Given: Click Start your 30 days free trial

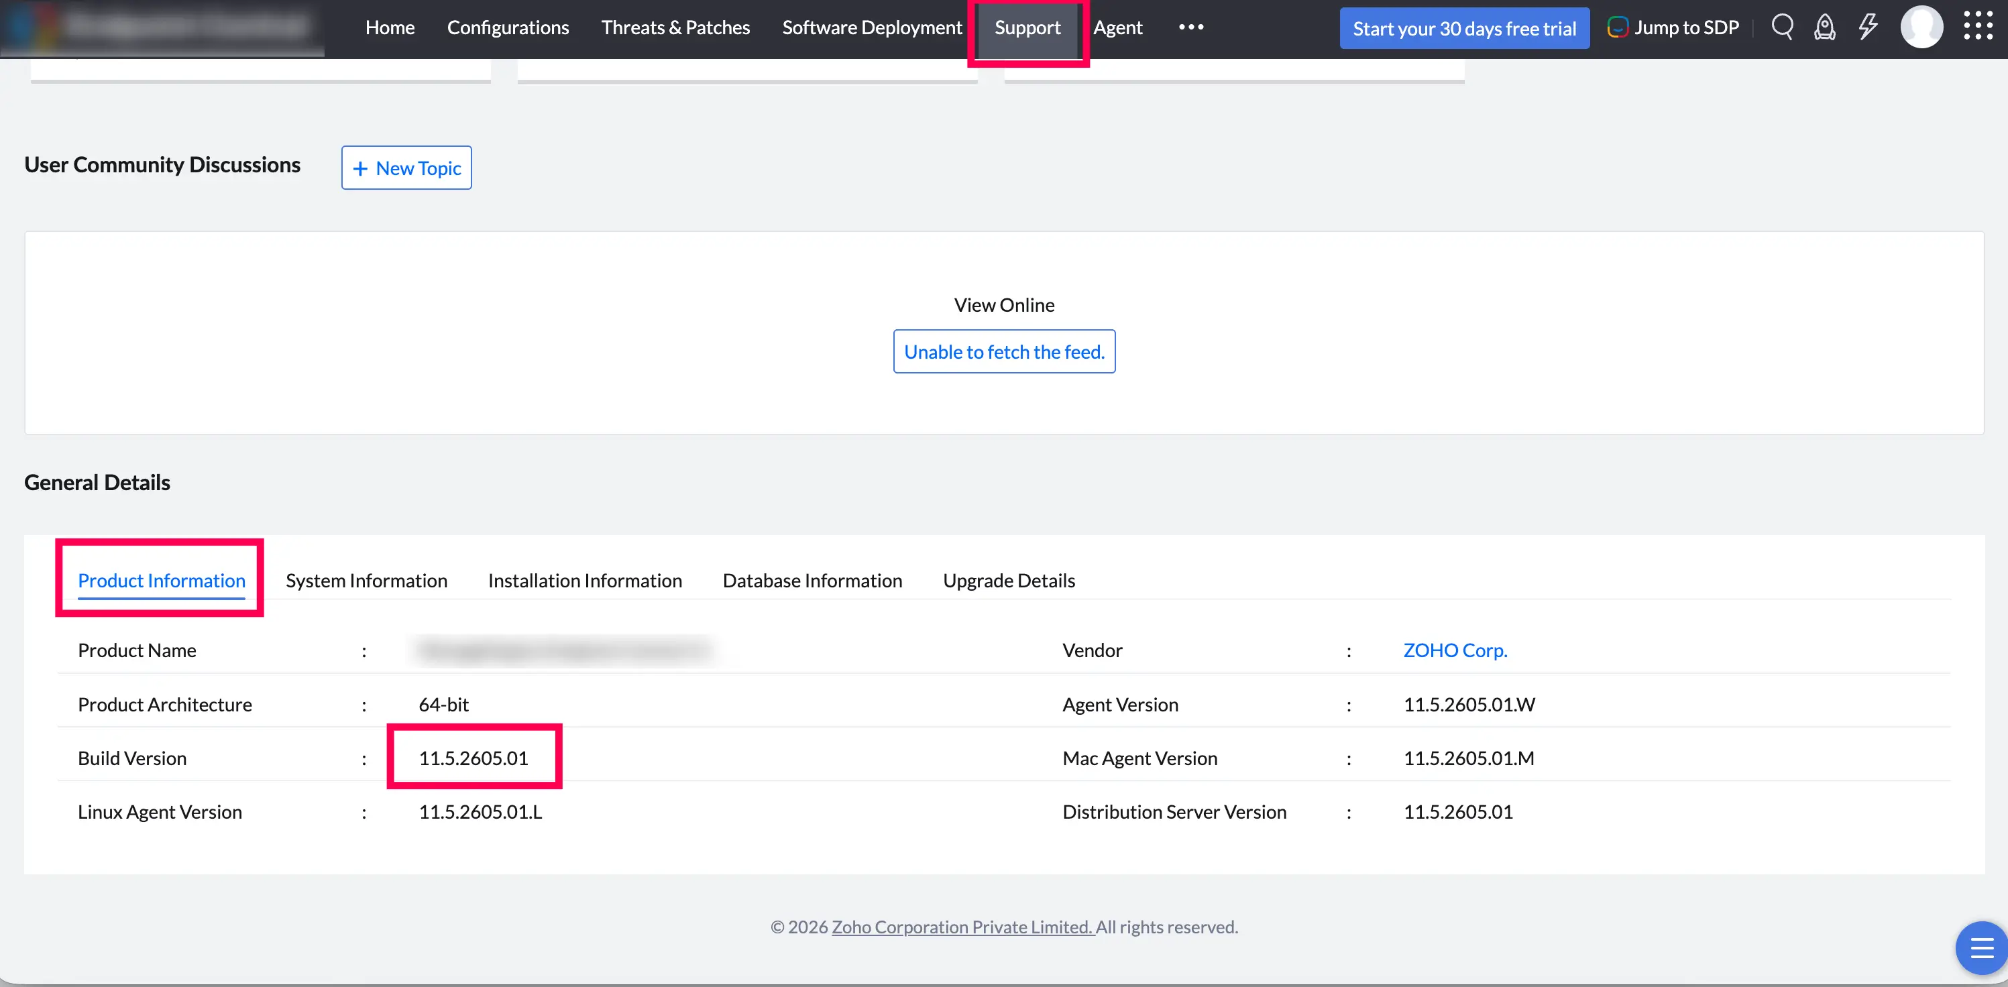Looking at the screenshot, I should tap(1464, 28).
